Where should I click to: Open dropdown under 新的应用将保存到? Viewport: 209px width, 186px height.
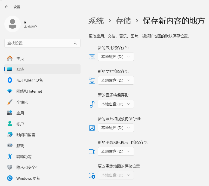point(116,57)
